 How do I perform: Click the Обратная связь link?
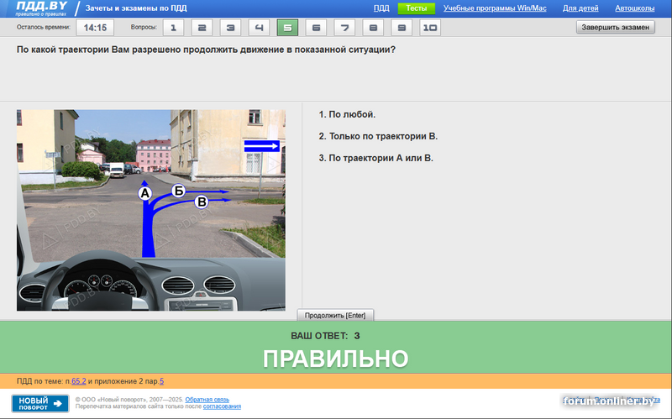pyautogui.click(x=207, y=399)
